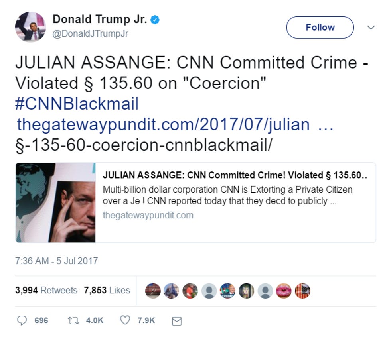391x338 pixels.
Task: Open the last American flag avatar
Action: [x=302, y=291]
